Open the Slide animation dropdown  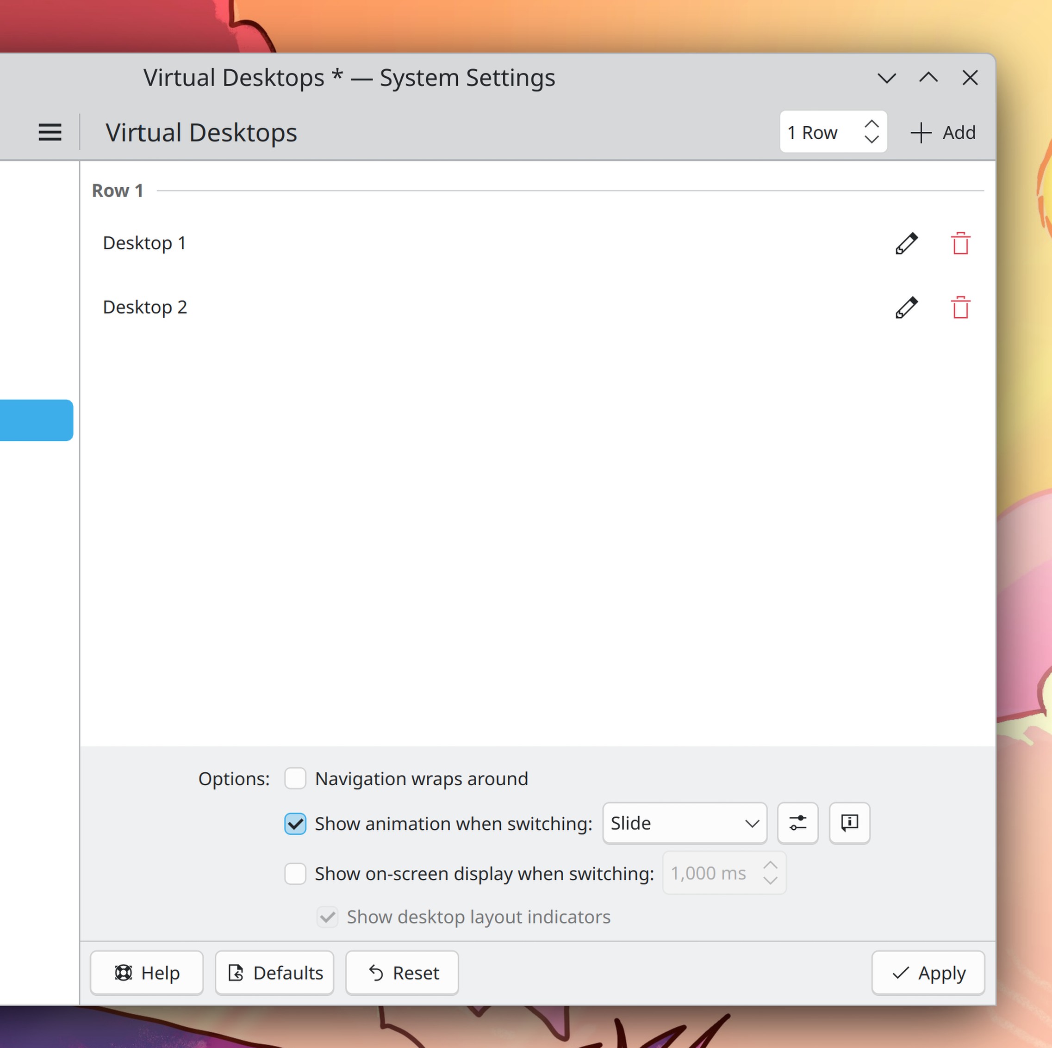coord(685,823)
